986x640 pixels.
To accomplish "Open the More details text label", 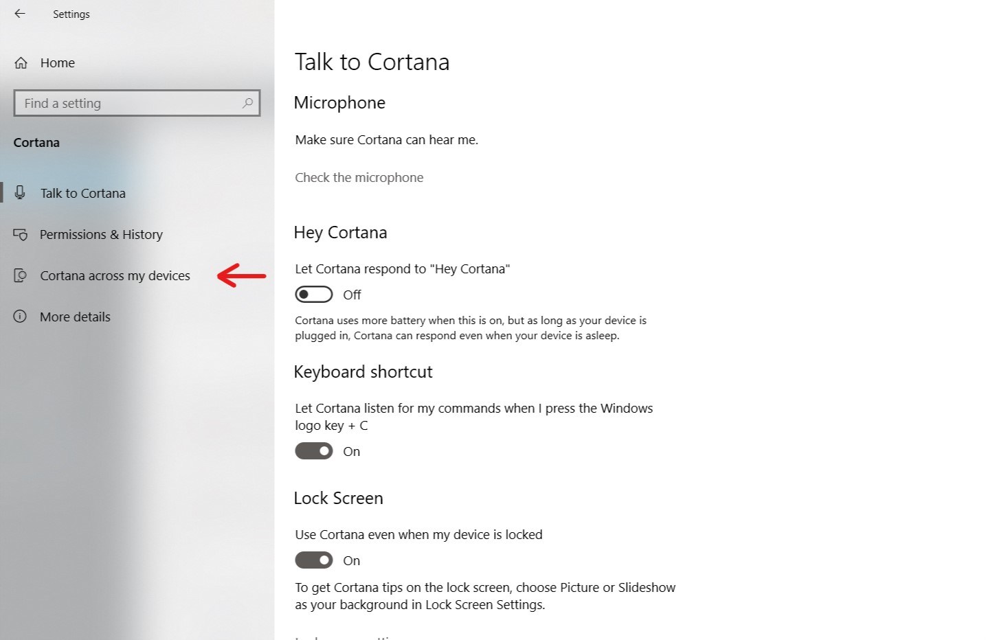I will (75, 317).
